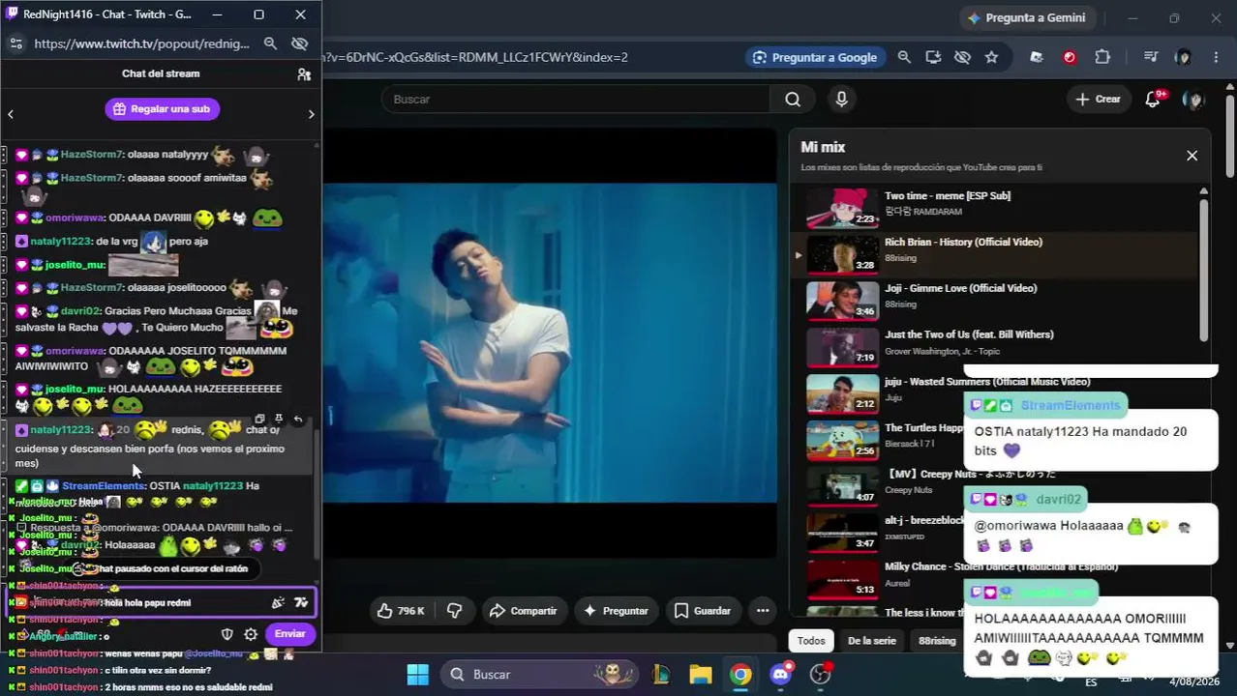Click StreamElements username in chat
Screen dimensions: 1237x696
tap(104, 485)
